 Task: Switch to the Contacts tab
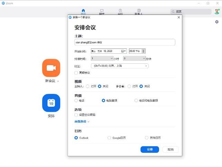tap(139, 12)
